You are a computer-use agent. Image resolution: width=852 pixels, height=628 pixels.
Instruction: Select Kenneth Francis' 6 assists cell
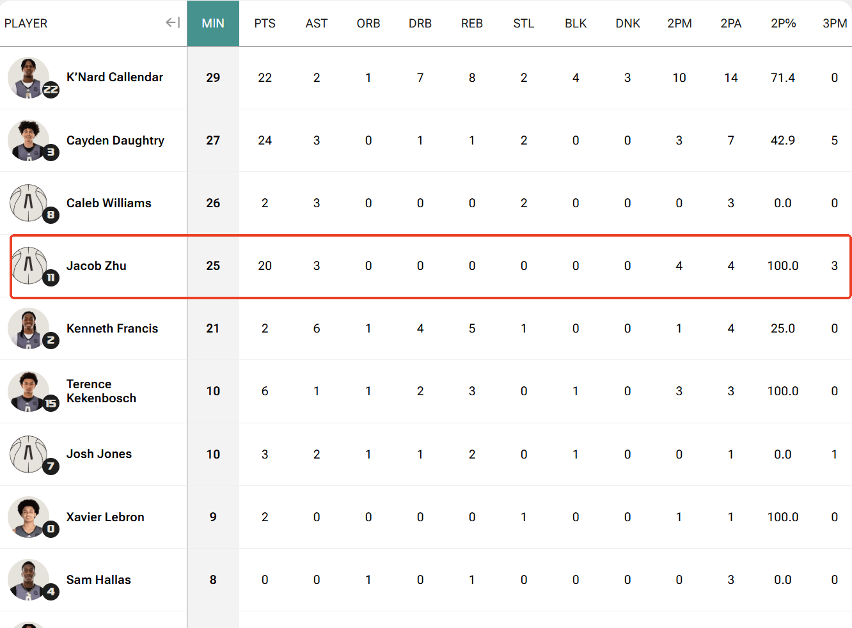pyautogui.click(x=317, y=328)
